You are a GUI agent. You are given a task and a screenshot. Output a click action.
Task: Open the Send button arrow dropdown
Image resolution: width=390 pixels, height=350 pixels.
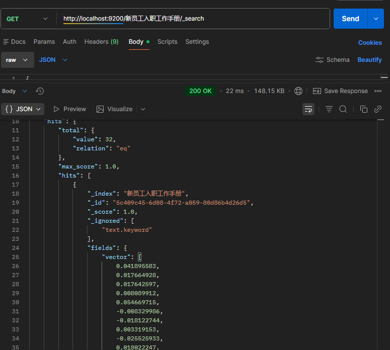(x=375, y=19)
